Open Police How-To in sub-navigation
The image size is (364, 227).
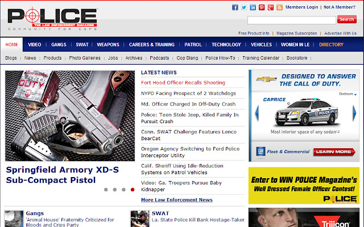(220, 58)
